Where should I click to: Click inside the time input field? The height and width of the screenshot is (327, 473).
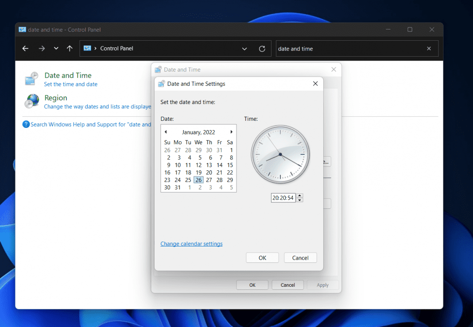pos(283,197)
